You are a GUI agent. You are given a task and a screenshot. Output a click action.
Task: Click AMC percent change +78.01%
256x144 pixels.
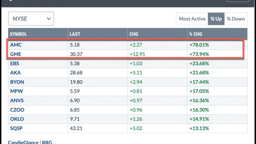pyautogui.click(x=199, y=45)
